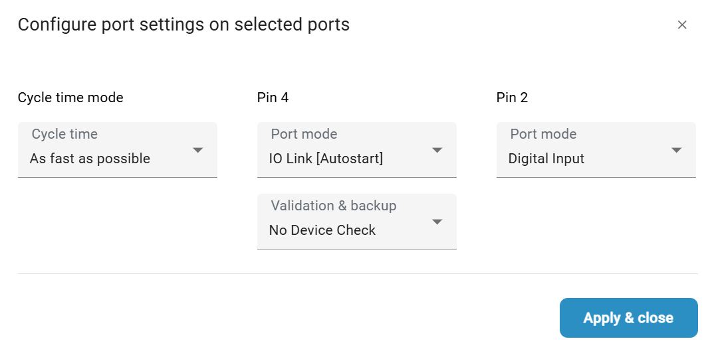Viewport: 712px width, 353px height.
Task: Click the 'IO Link [Autostart]' value
Action: click(x=326, y=159)
